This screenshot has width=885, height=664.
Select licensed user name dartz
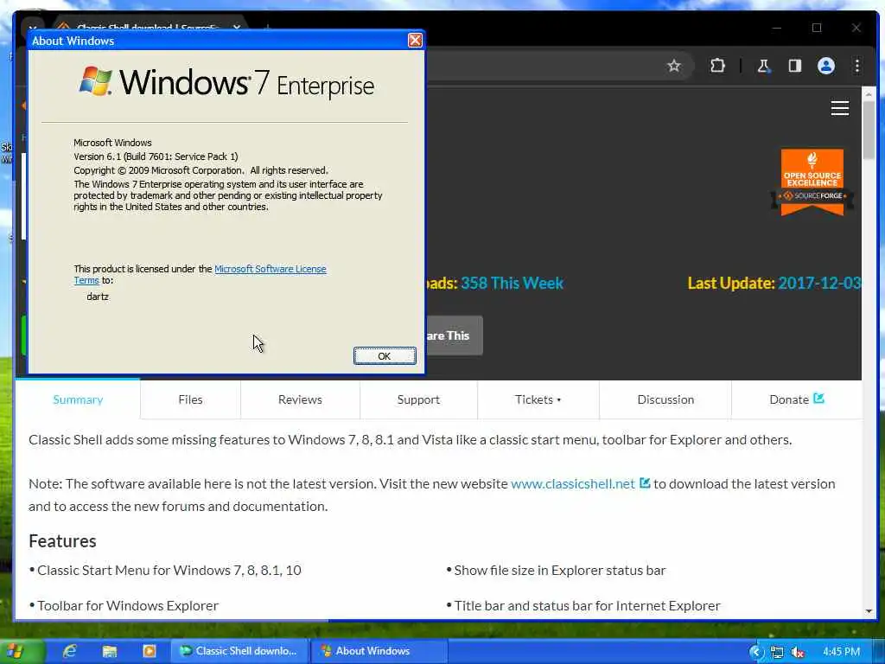point(98,297)
